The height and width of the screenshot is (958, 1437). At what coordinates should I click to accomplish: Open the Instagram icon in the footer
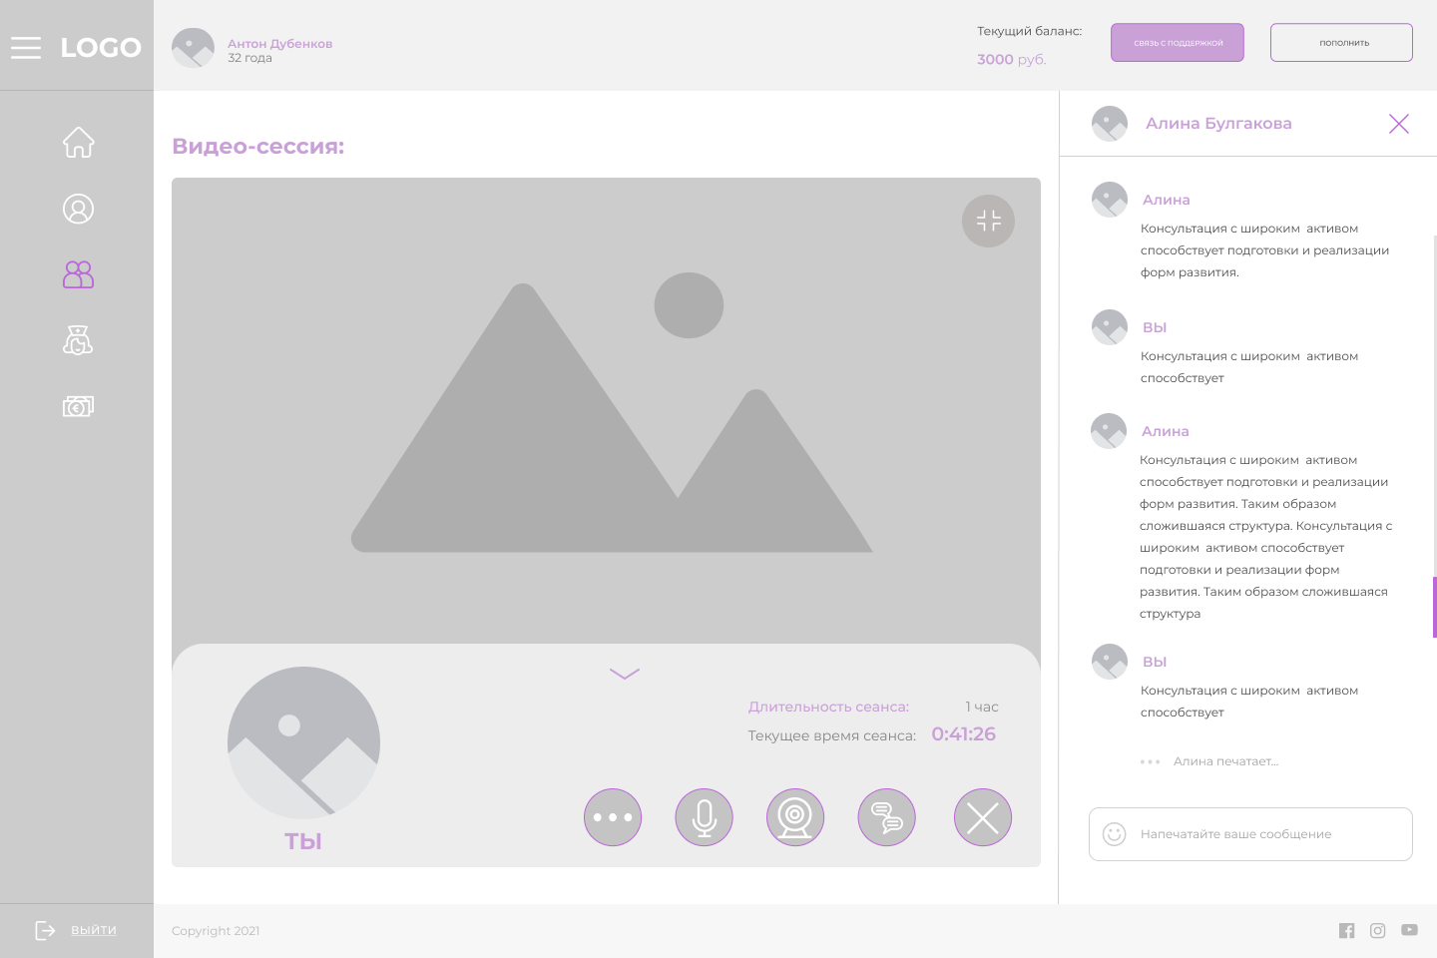pyautogui.click(x=1377, y=931)
